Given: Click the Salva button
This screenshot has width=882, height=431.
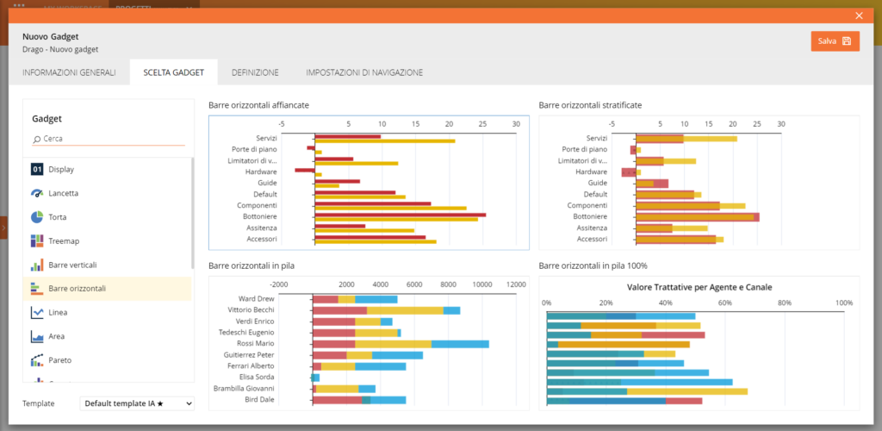Looking at the screenshot, I should (x=834, y=41).
